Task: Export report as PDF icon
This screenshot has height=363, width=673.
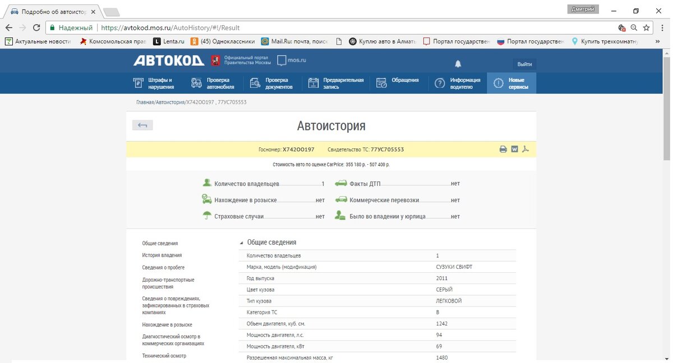Action: (x=526, y=149)
